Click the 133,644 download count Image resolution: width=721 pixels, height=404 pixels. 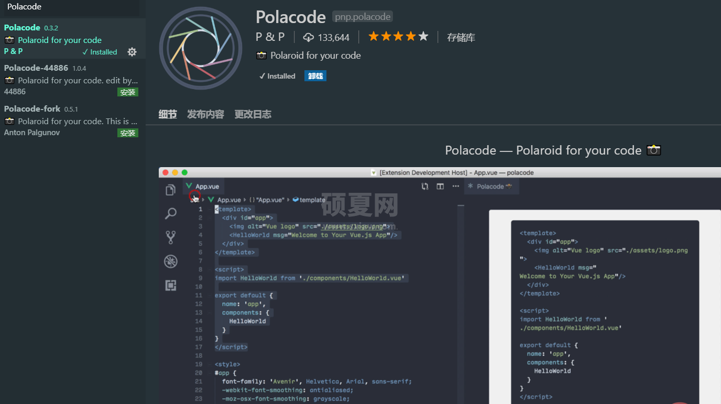[333, 38]
